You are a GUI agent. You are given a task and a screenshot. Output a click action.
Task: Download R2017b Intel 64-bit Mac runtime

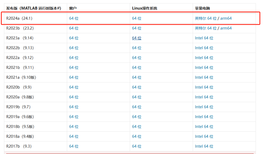pos(204,146)
